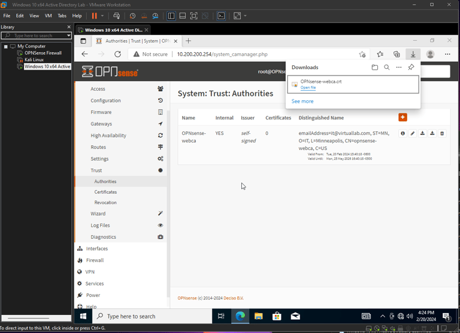Screen dimensions: 460x333
Task: Go back in browser history
Action: pos(85,54)
